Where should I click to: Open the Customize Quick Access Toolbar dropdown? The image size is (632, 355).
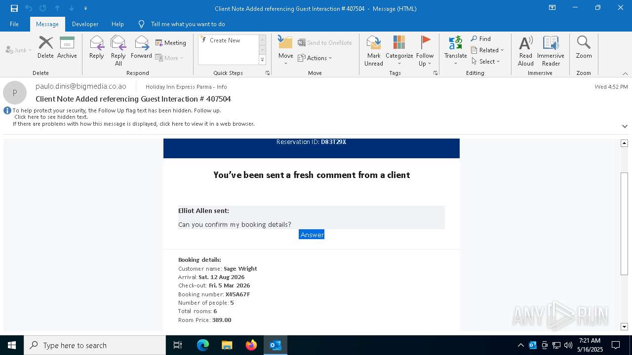[x=86, y=8]
